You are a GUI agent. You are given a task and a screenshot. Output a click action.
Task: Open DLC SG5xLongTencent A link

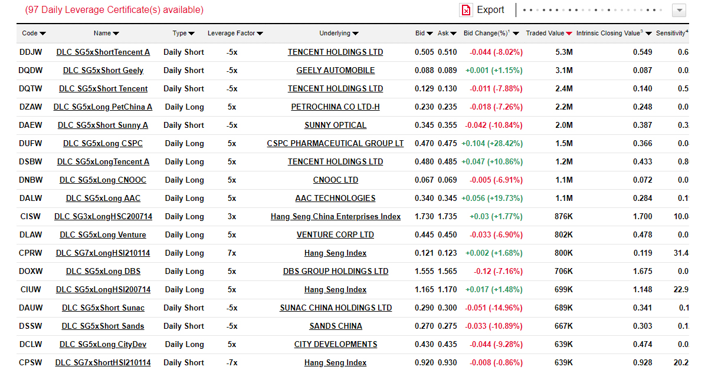tap(103, 162)
